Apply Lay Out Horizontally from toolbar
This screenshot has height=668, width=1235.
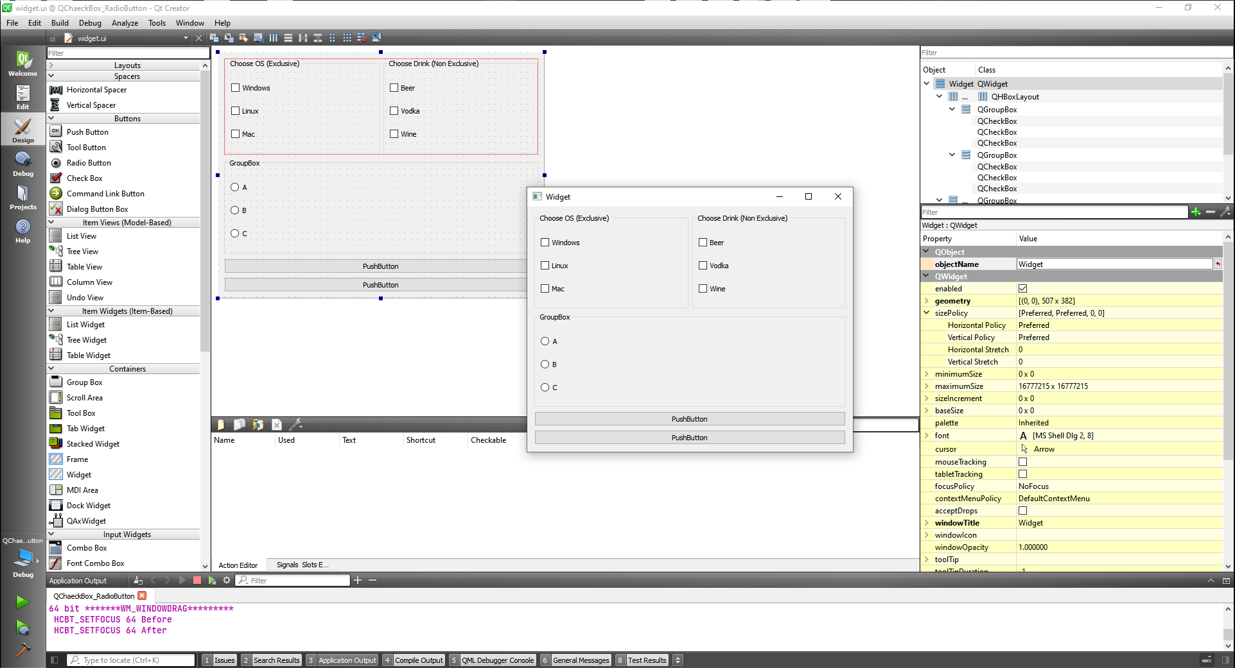click(x=274, y=38)
